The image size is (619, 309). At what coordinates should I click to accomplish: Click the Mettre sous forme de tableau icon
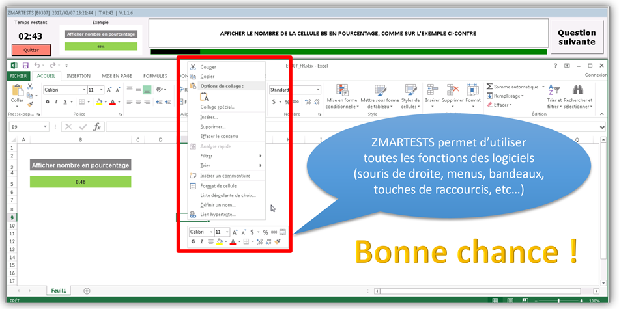pyautogui.click(x=380, y=90)
